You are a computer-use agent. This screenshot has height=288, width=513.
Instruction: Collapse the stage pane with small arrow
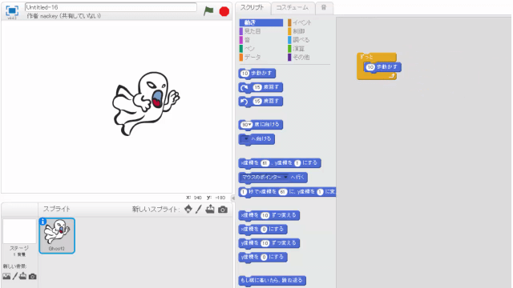tap(233, 198)
